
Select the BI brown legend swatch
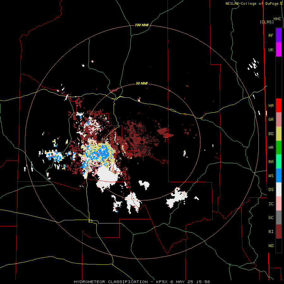(x=279, y=232)
